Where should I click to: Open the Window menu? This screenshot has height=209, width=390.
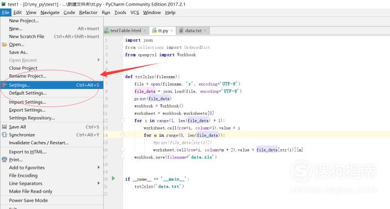(x=152, y=12)
